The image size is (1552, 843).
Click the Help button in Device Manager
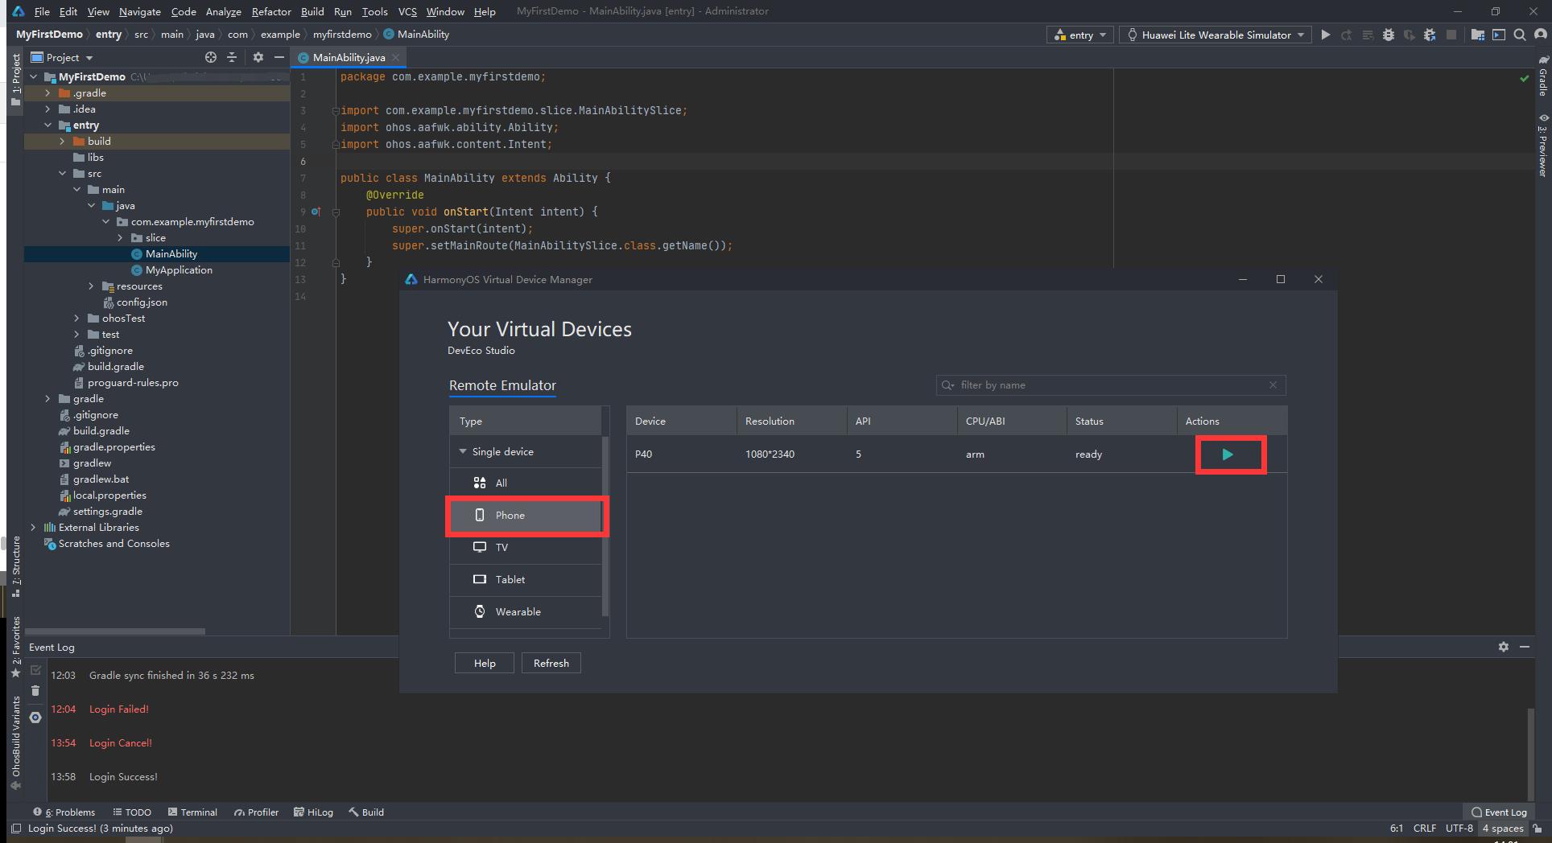click(x=485, y=663)
